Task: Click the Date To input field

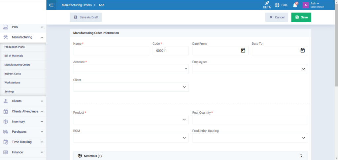Action: pos(280,51)
